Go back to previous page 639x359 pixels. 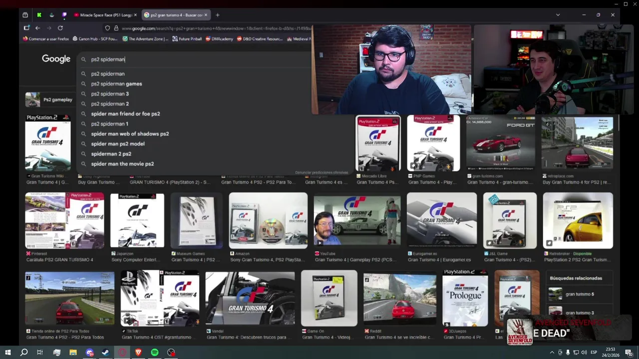pyautogui.click(x=37, y=28)
